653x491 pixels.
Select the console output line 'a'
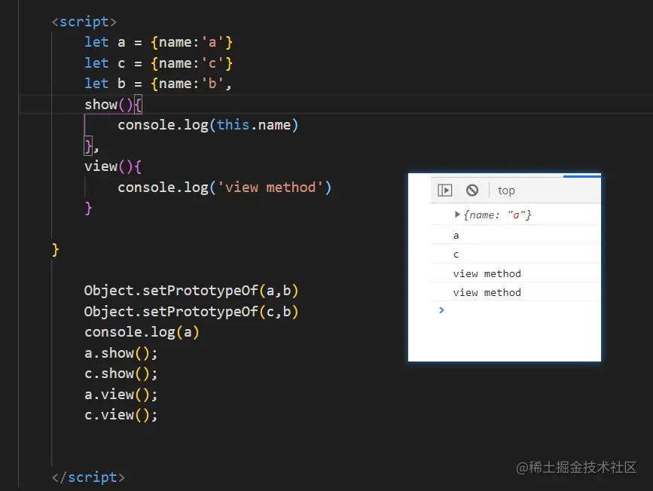(x=456, y=236)
